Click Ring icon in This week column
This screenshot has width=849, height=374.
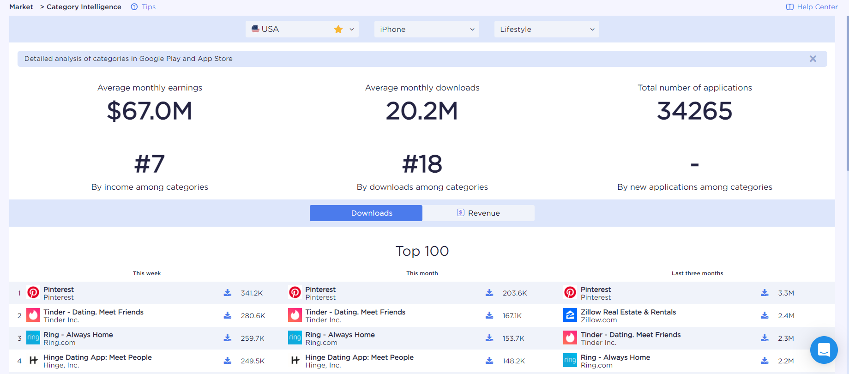pos(33,338)
